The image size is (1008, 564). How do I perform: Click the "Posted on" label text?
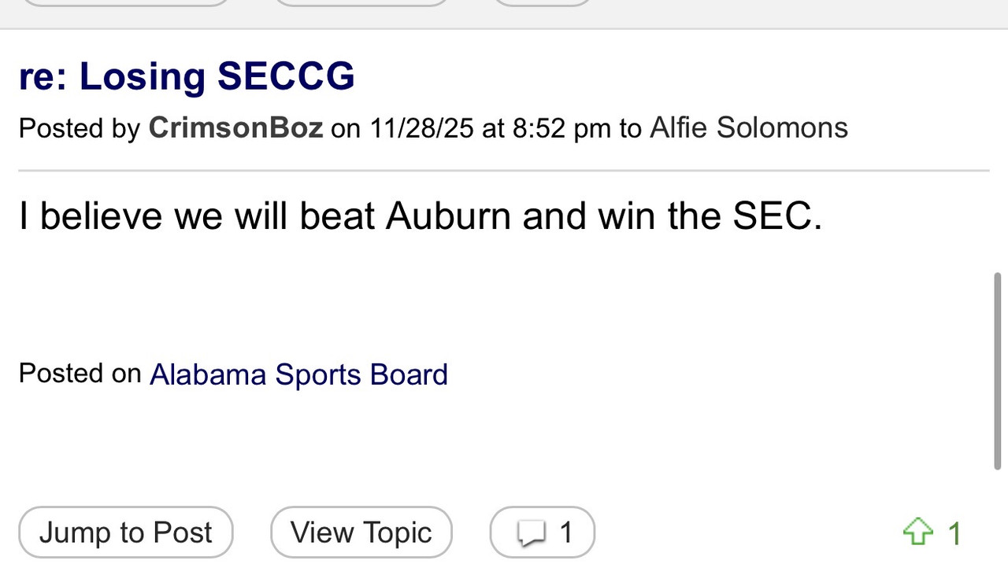pyautogui.click(x=80, y=373)
